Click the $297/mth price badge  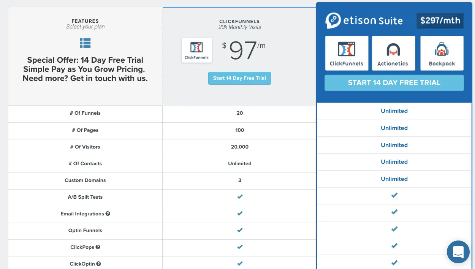click(x=440, y=21)
